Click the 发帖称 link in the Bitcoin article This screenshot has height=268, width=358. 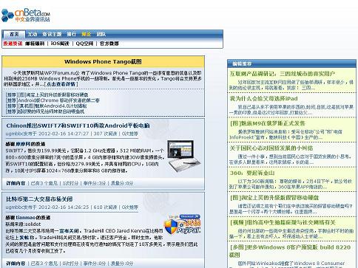tap(27, 238)
